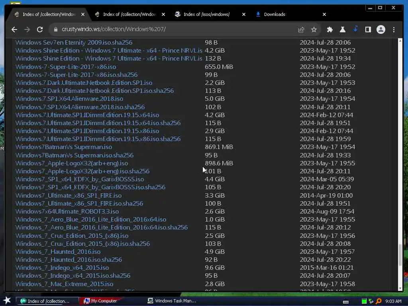This screenshot has height=306, width=408.
Task: Select the first Index of /collection tab
Action: pos(49,14)
